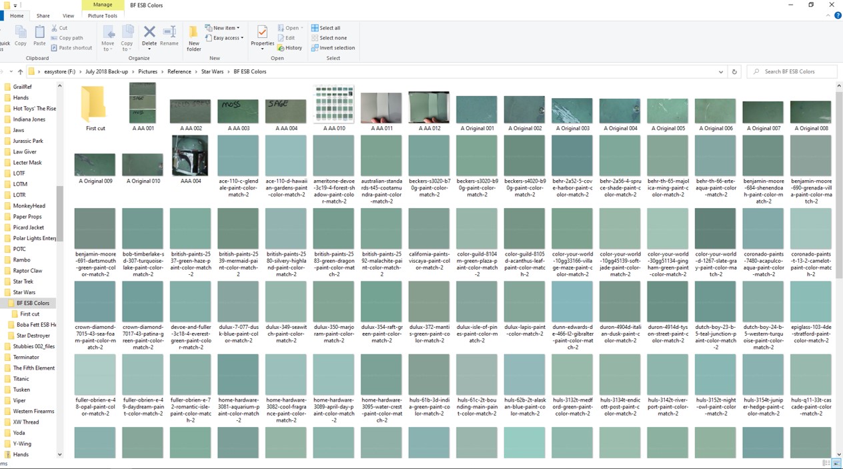Image resolution: width=843 pixels, height=469 pixels.
Task: Go up one level with the up arrow
Action: click(21, 71)
